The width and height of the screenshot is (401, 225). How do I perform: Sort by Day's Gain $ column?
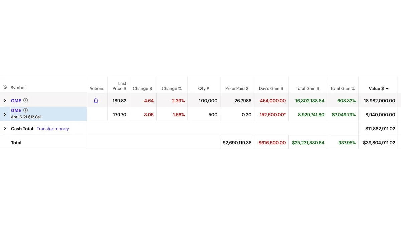tap(271, 89)
